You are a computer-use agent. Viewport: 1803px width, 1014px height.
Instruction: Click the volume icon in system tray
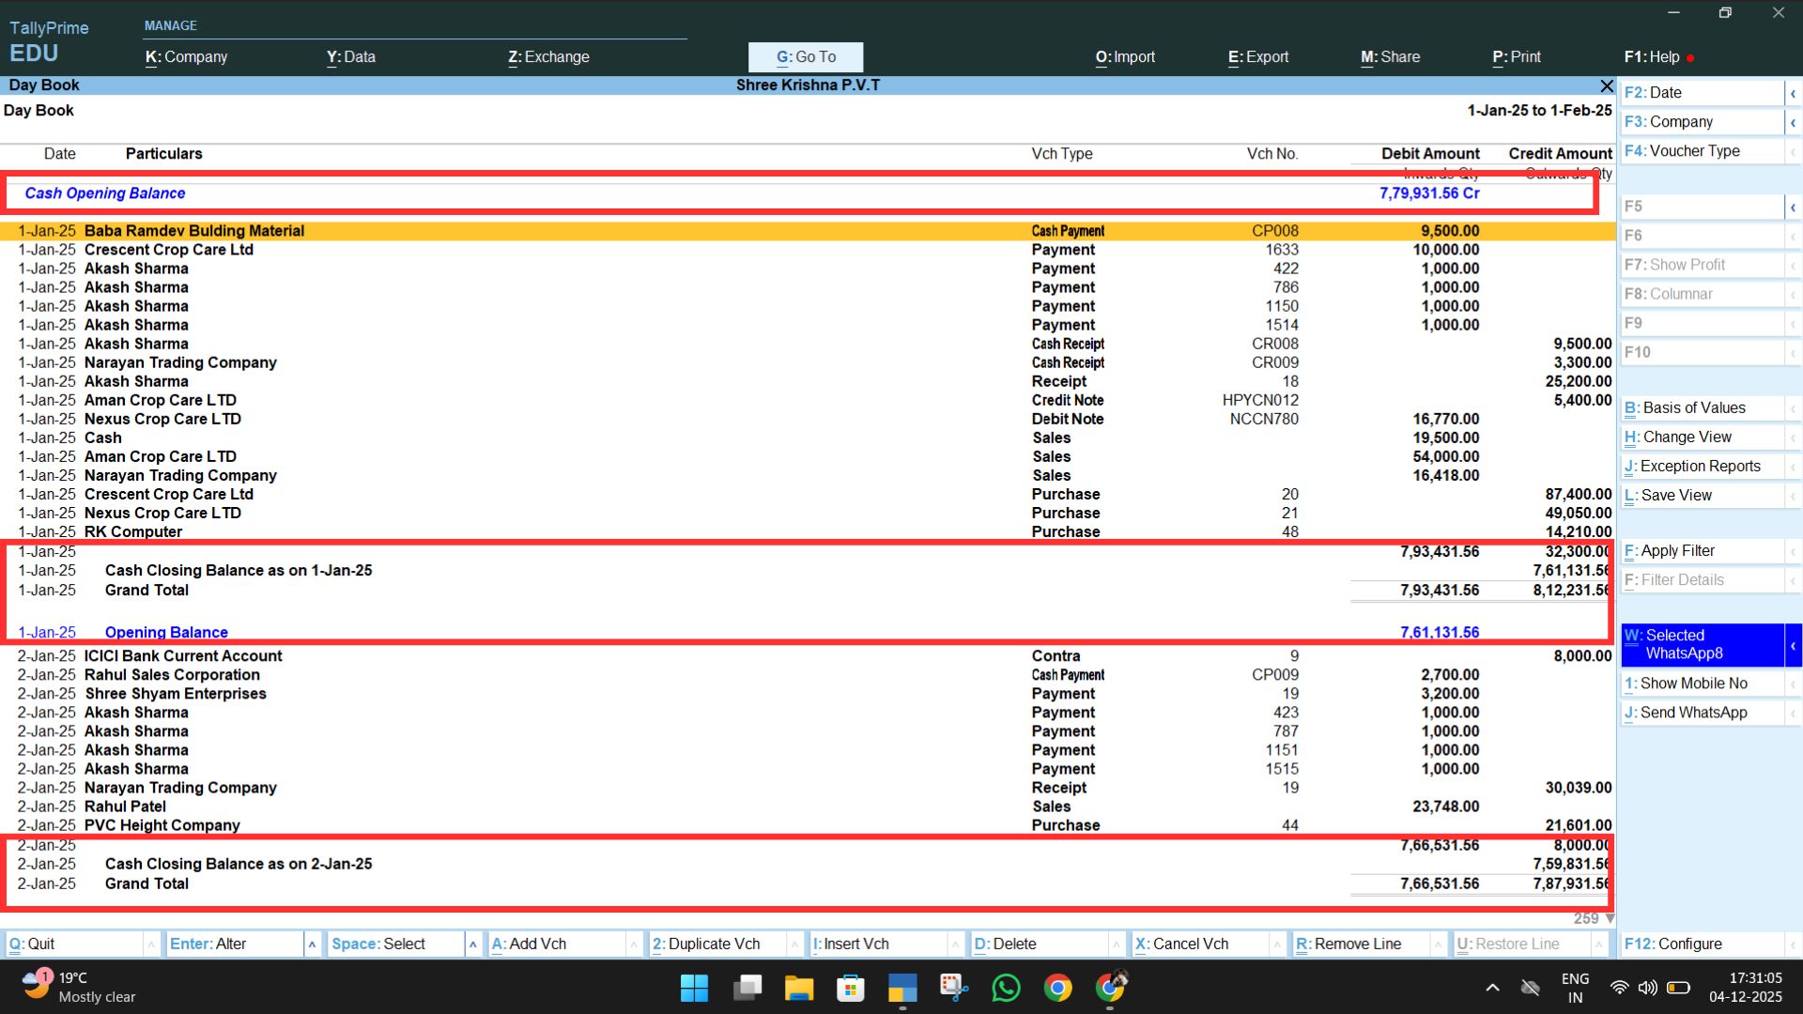coord(1647,988)
